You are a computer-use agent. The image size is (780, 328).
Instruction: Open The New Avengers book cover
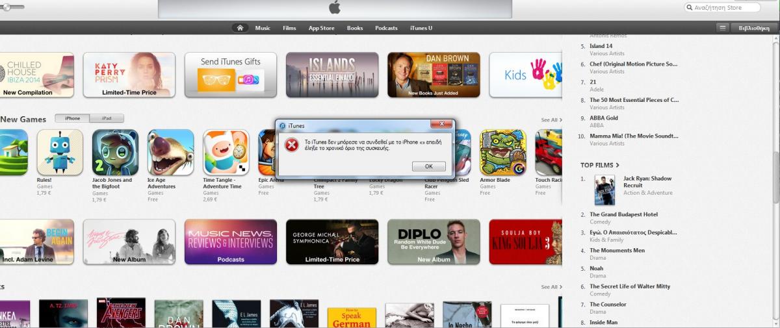(121, 313)
